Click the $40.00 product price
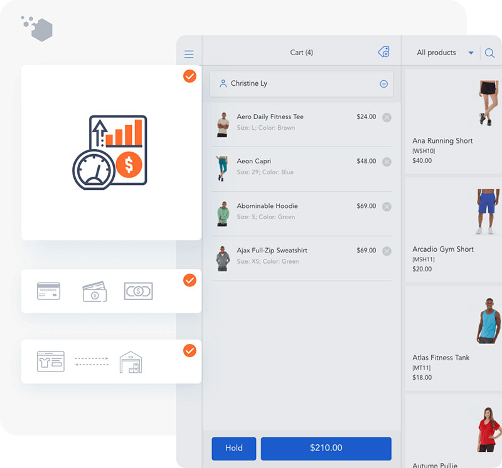This screenshot has width=502, height=468. coord(422,160)
